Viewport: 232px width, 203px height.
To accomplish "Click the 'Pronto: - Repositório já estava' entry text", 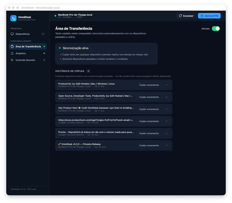I will (x=96, y=132).
